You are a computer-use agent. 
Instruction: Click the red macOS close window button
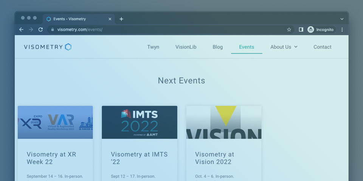tap(23, 18)
